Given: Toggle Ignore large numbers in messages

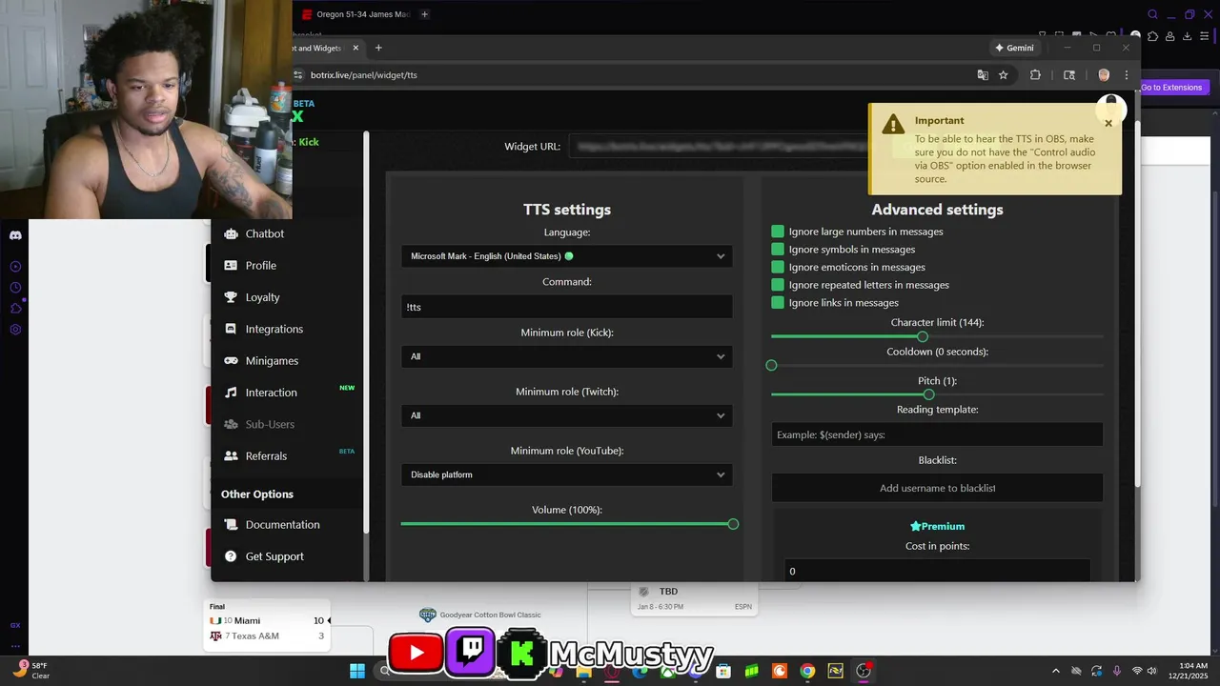Looking at the screenshot, I should tap(778, 232).
